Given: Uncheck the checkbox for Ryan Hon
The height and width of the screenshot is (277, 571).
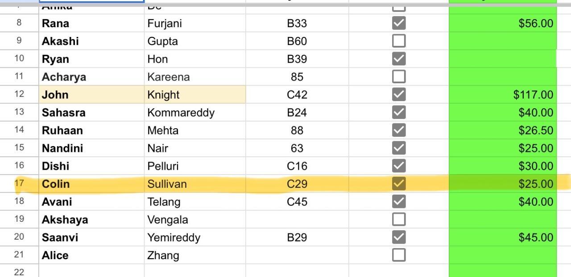Looking at the screenshot, I should point(399,59).
